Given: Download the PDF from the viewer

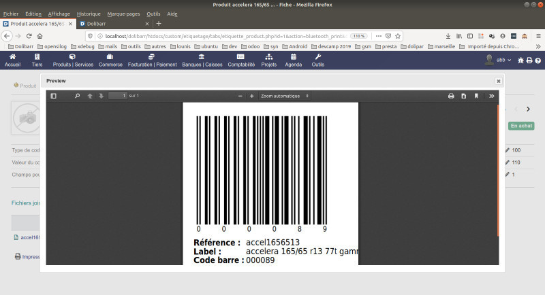Looking at the screenshot, I should point(464,96).
